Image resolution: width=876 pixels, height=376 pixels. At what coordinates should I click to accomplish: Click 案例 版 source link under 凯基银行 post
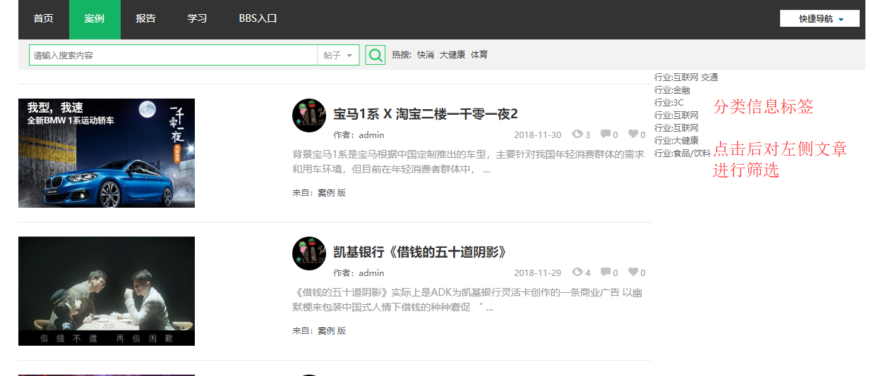pos(332,331)
